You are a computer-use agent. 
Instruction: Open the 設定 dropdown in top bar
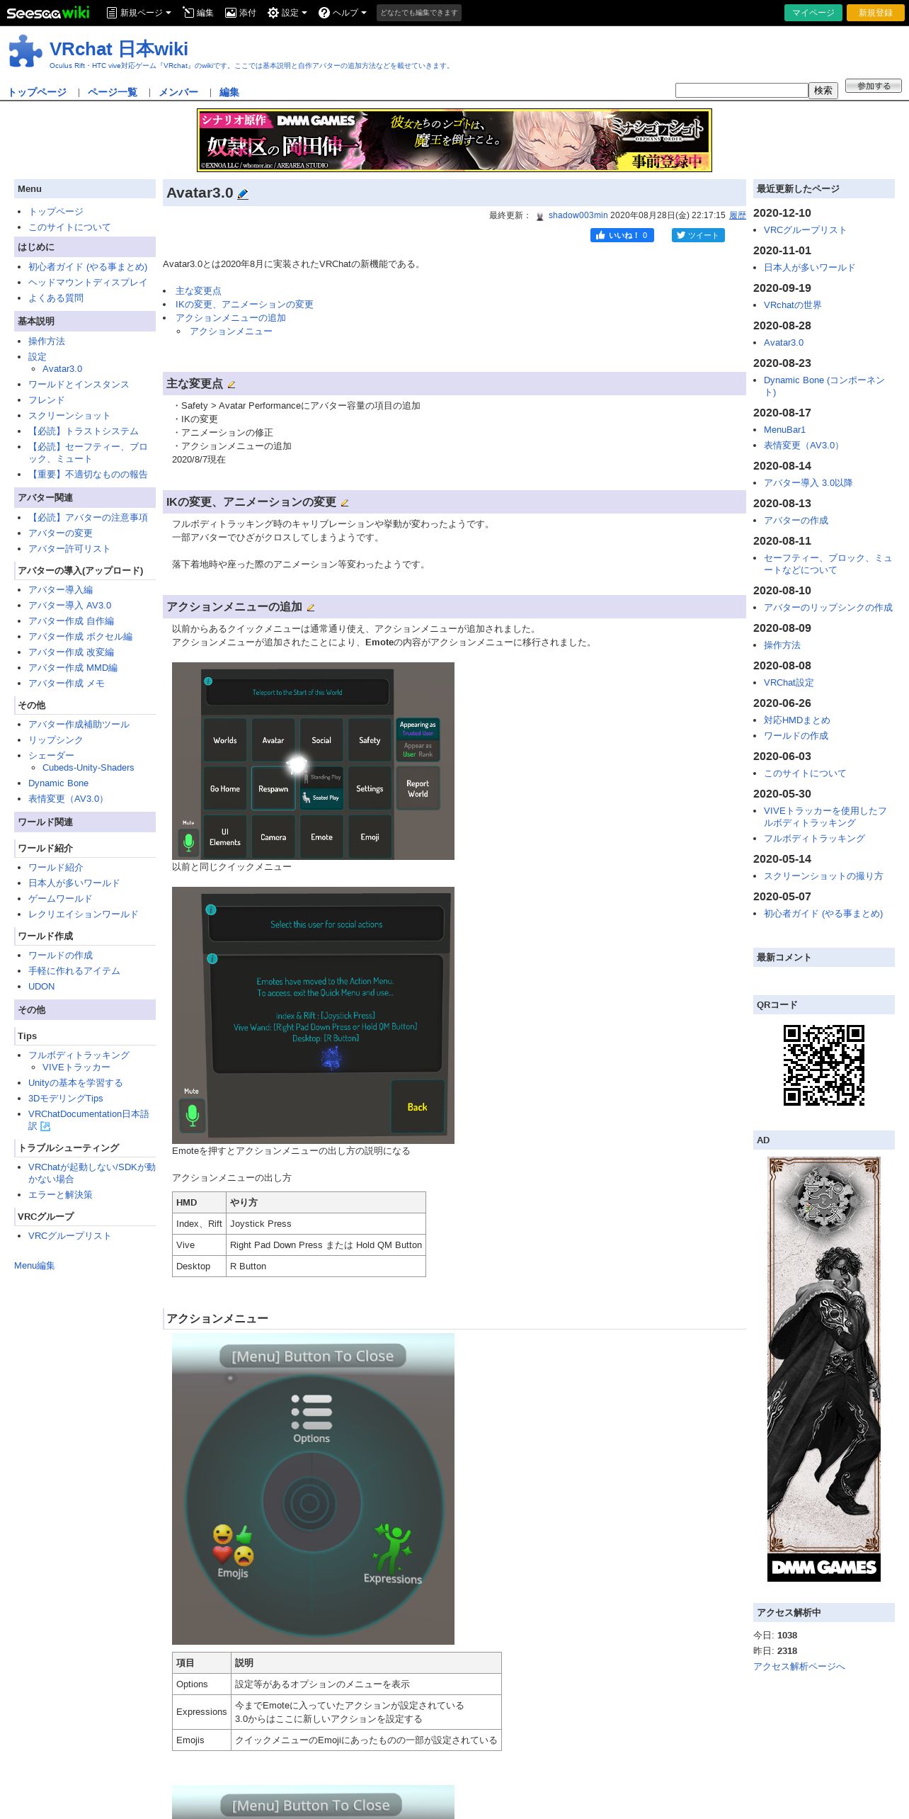287,13
